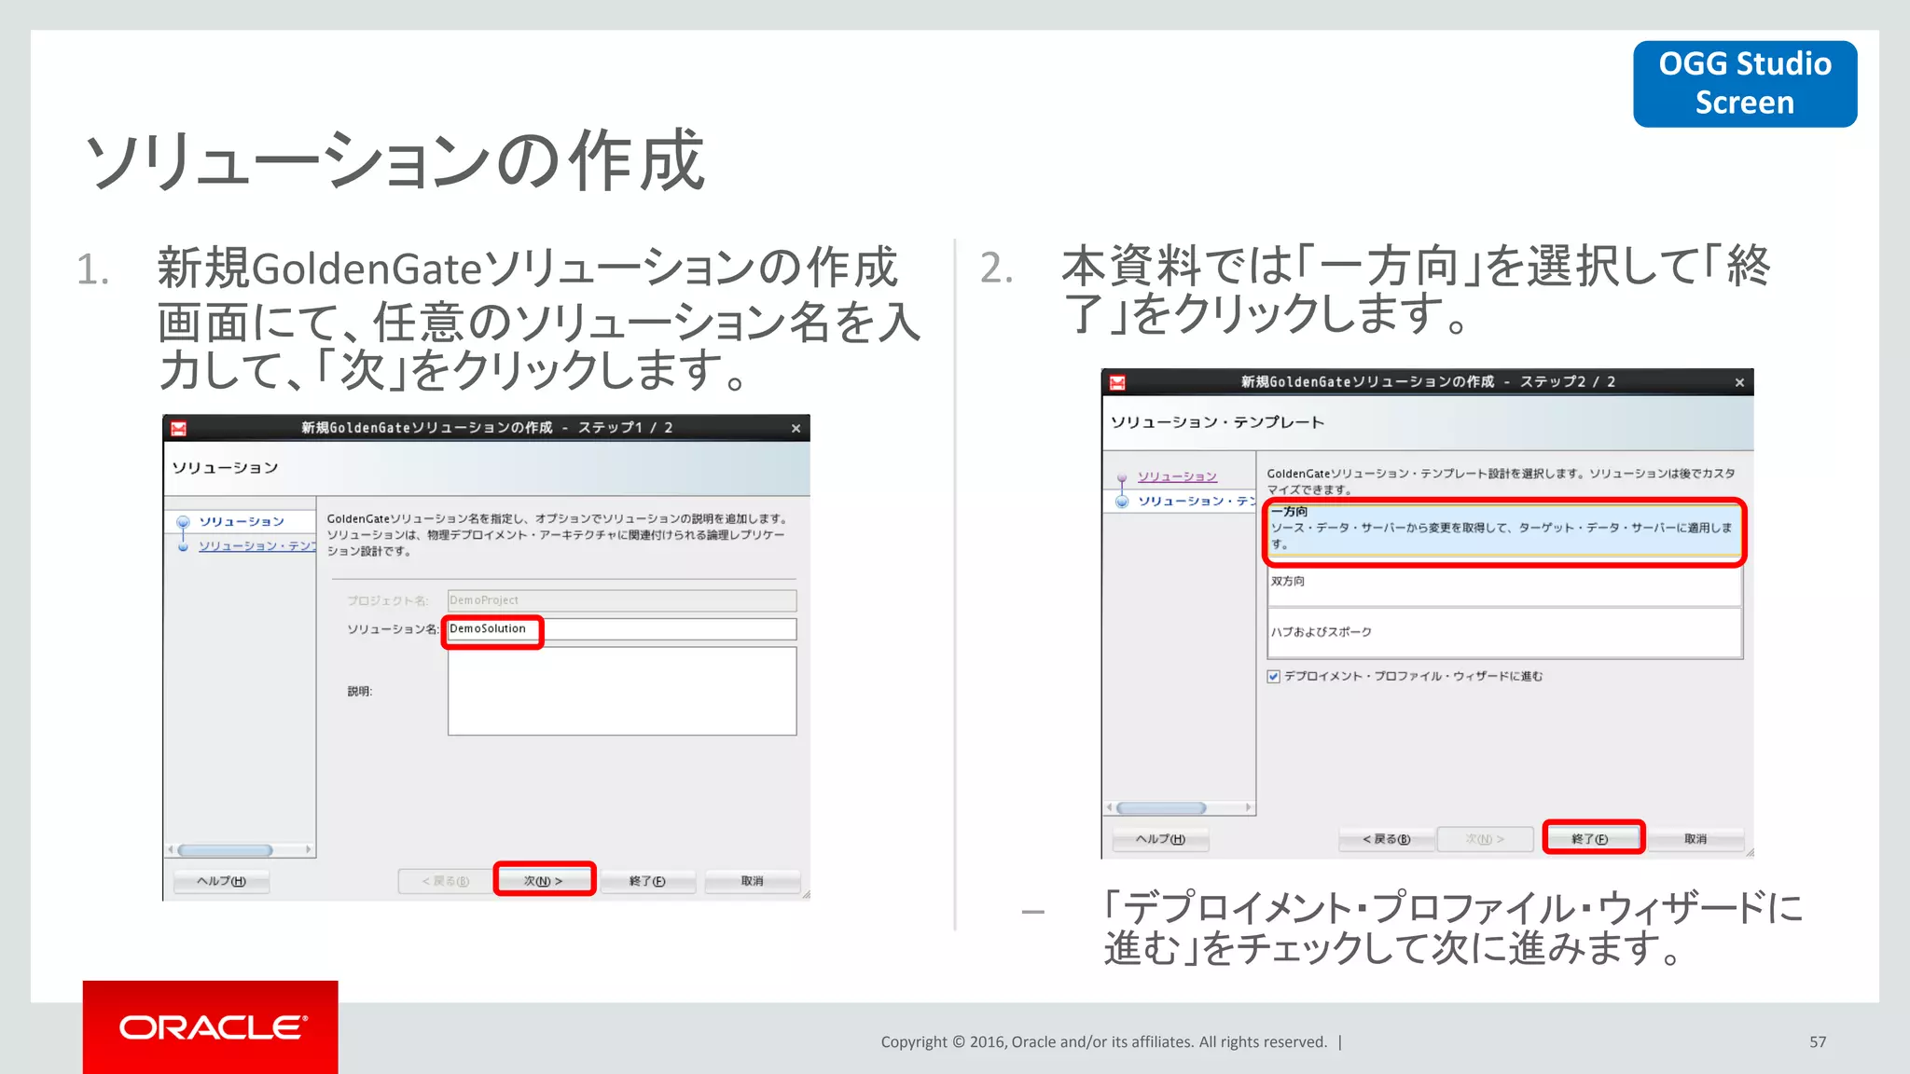This screenshot has width=1910, height=1074.
Task: Close the Step 2 wizard dialog
Action: coord(1739,382)
